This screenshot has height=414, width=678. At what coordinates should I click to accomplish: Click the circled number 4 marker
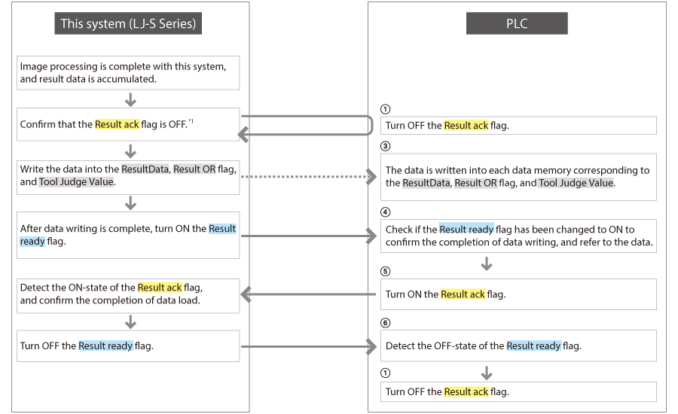386,212
